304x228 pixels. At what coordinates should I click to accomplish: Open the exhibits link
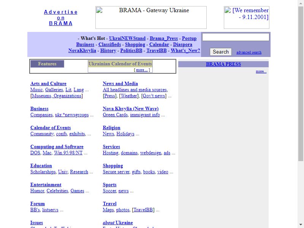pyautogui.click(x=77, y=134)
